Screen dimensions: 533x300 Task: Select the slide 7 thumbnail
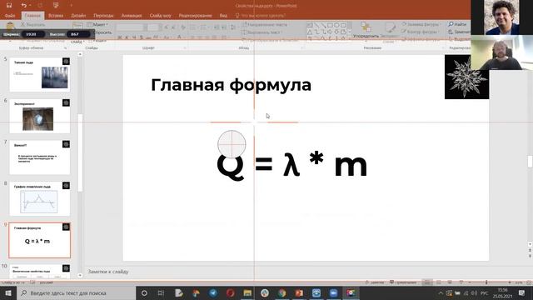click(39, 157)
